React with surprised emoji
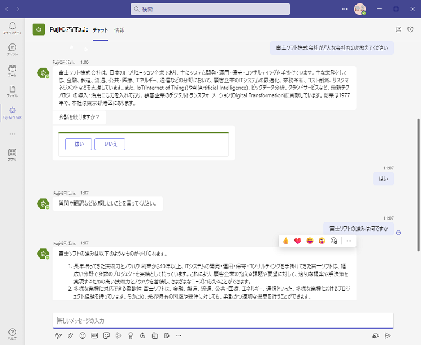The height and width of the screenshot is (345, 421). (x=322, y=241)
